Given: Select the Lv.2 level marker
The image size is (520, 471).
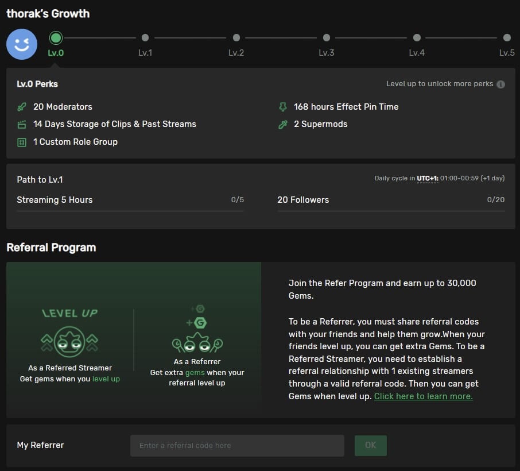Looking at the screenshot, I should point(236,38).
